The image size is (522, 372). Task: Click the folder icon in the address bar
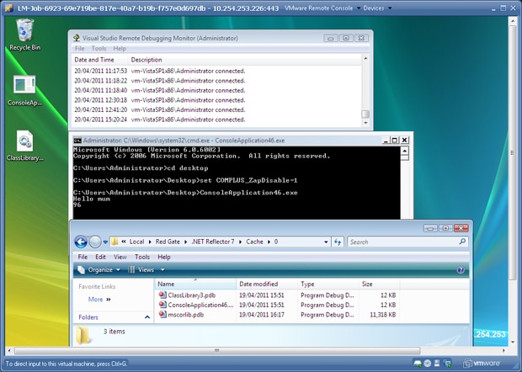(115, 242)
